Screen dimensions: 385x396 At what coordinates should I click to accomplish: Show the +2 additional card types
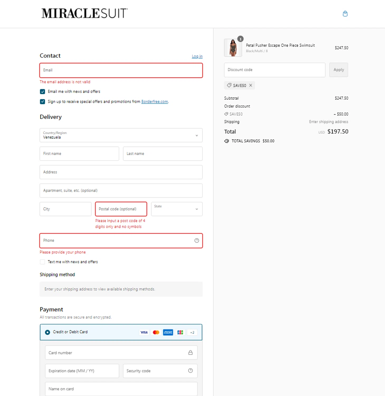pos(192,332)
